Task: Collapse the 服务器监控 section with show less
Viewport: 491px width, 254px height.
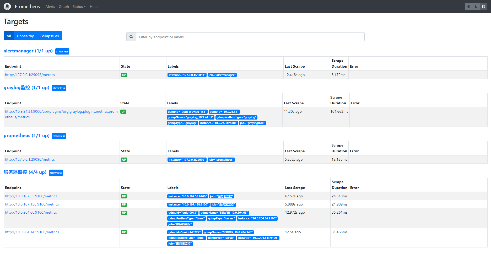Action: click(x=56, y=172)
